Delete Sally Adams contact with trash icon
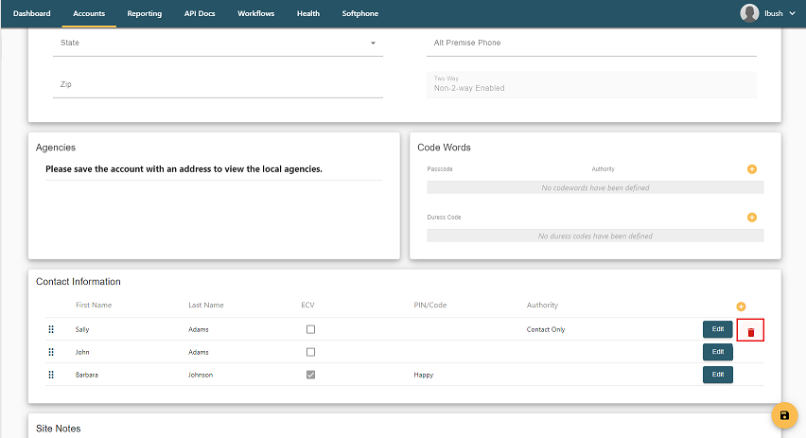 tap(750, 331)
